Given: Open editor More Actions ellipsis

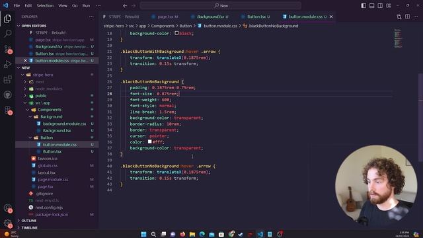Looking at the screenshot, I should point(416,17).
